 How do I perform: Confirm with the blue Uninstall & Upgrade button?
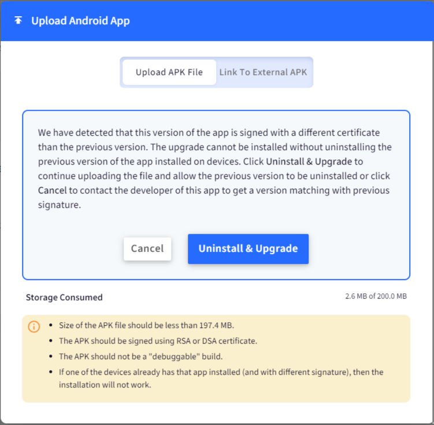point(248,248)
